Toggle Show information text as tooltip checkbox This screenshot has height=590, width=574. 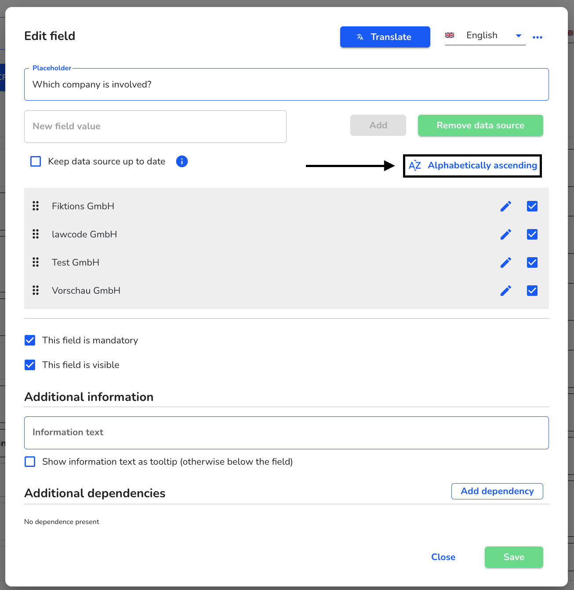point(30,462)
